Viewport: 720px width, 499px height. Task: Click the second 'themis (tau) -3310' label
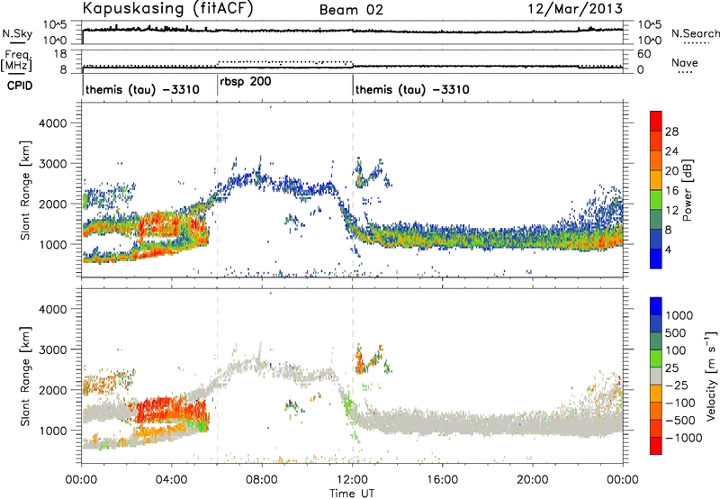tap(412, 89)
